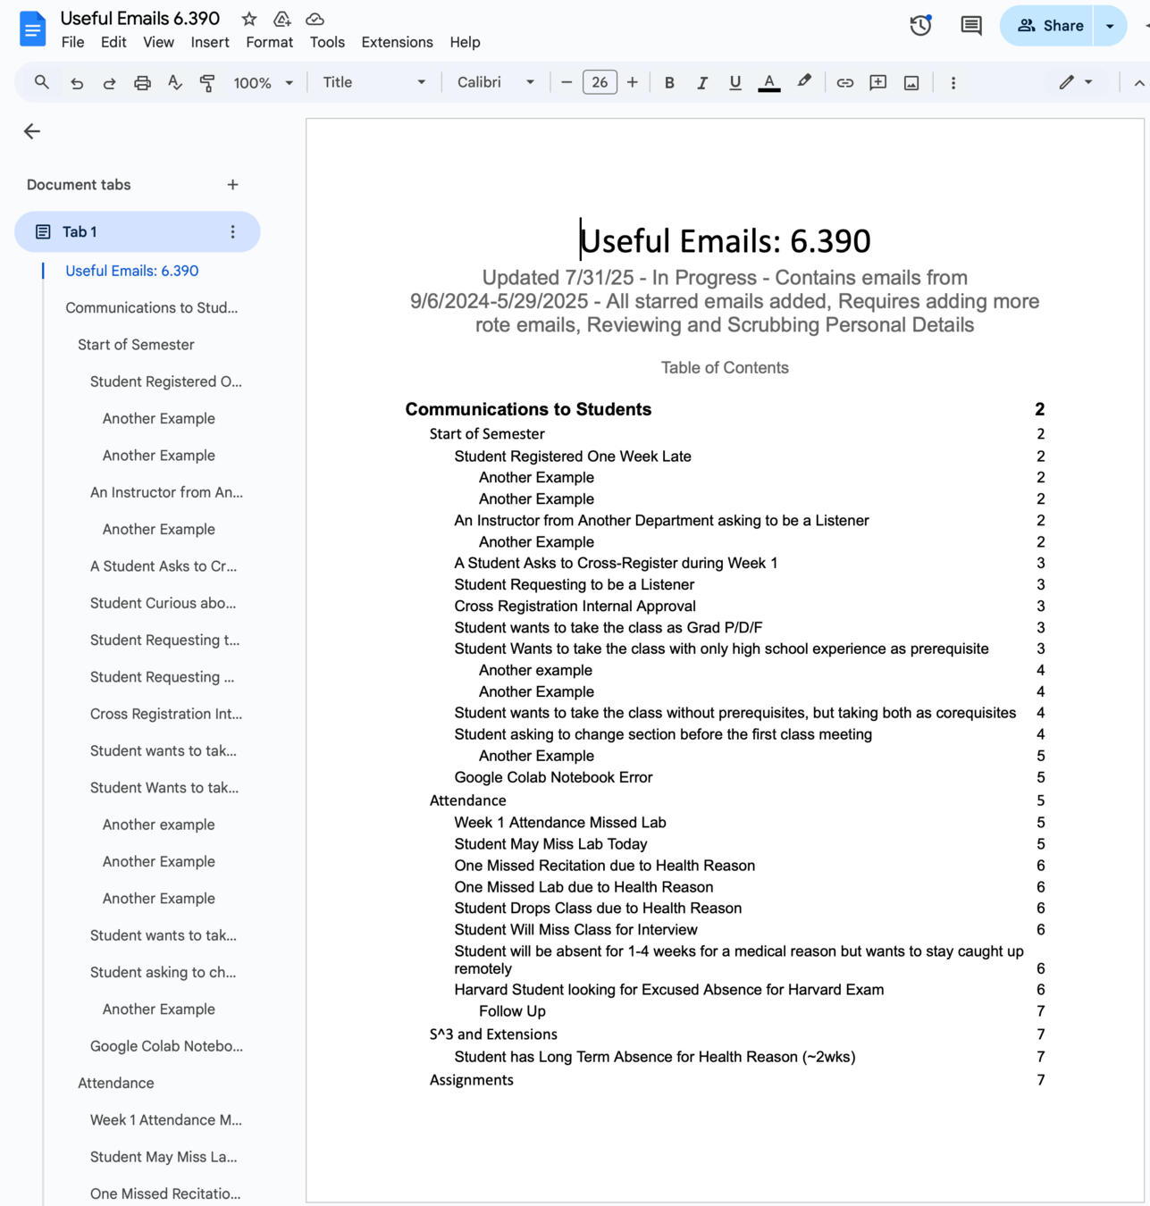Open Cross Registration Internal Approval link
The width and height of the screenshot is (1150, 1206).
click(575, 607)
